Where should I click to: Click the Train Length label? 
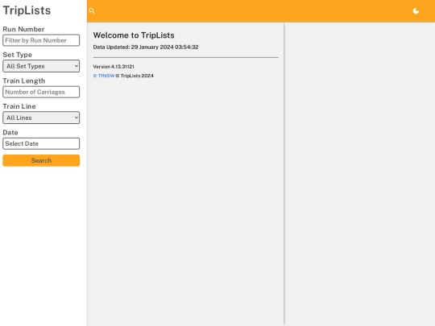click(24, 80)
